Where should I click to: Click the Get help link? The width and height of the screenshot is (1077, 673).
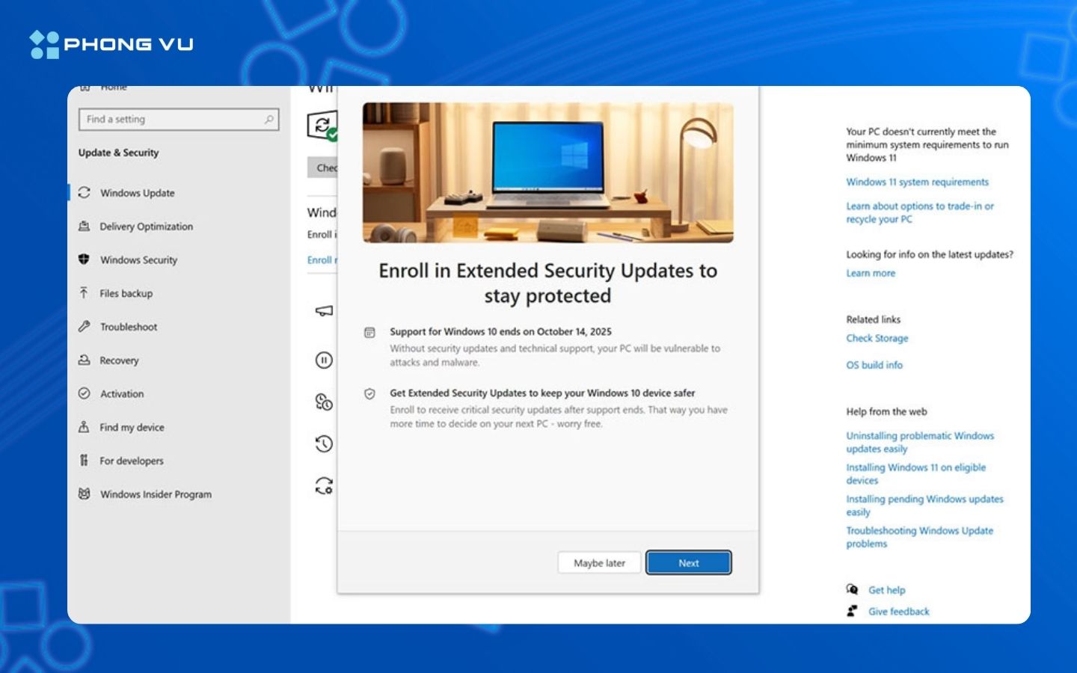coord(886,591)
